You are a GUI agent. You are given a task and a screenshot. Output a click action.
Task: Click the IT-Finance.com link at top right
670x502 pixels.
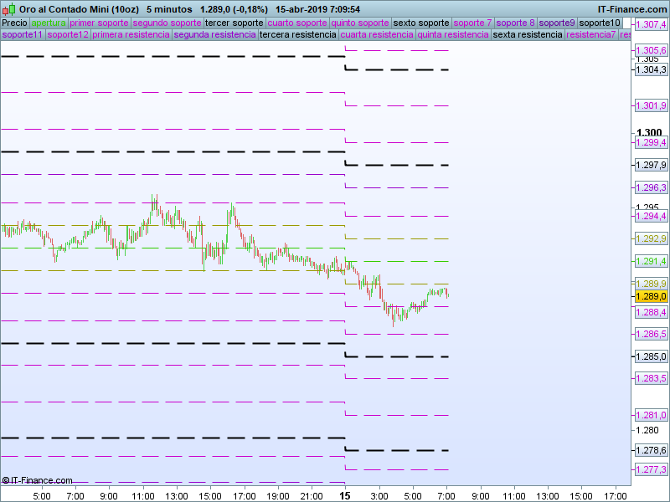(x=632, y=10)
